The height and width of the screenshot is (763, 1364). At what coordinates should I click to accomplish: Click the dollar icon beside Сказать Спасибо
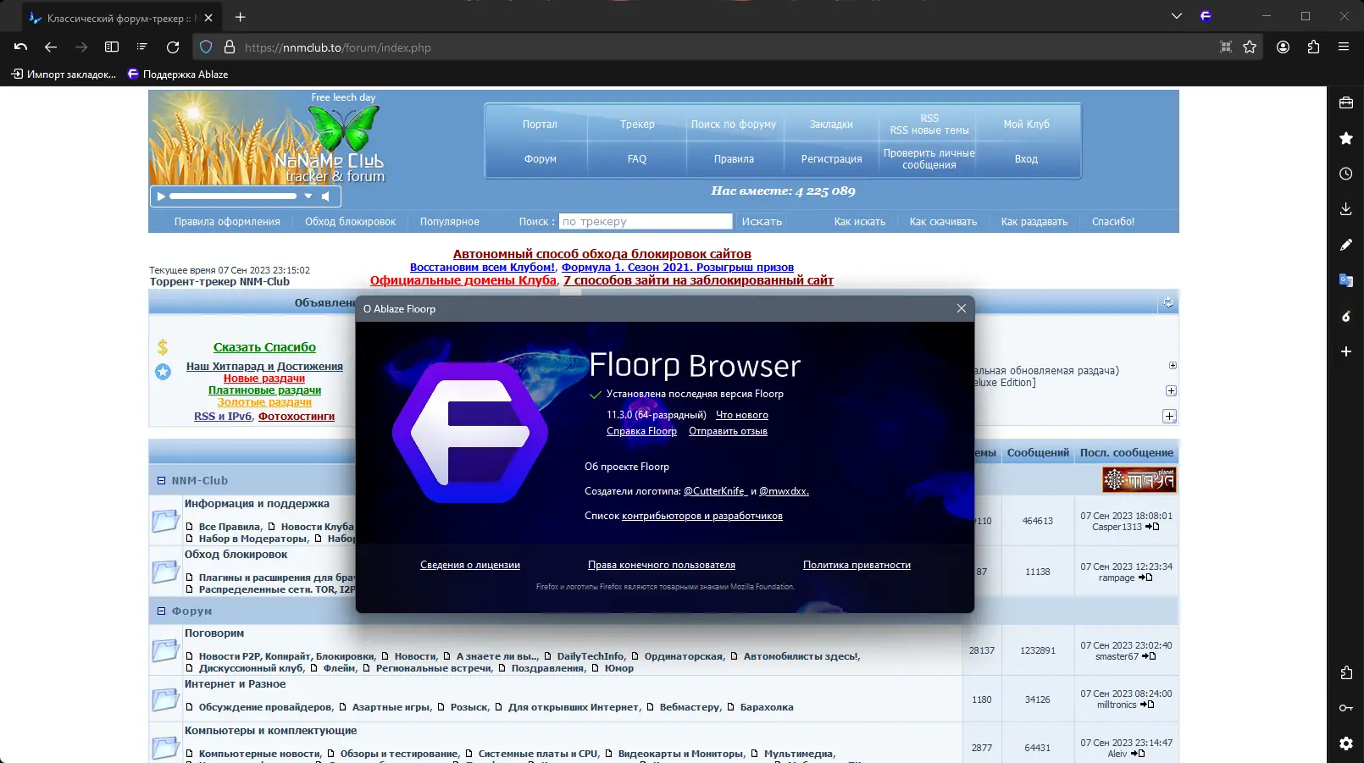163,347
